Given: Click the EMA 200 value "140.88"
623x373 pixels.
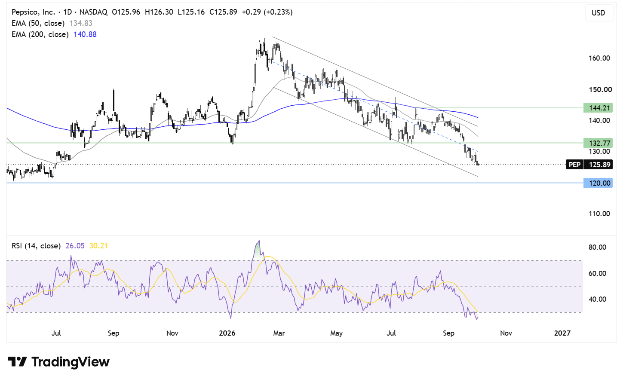Looking at the screenshot, I should tap(85, 34).
